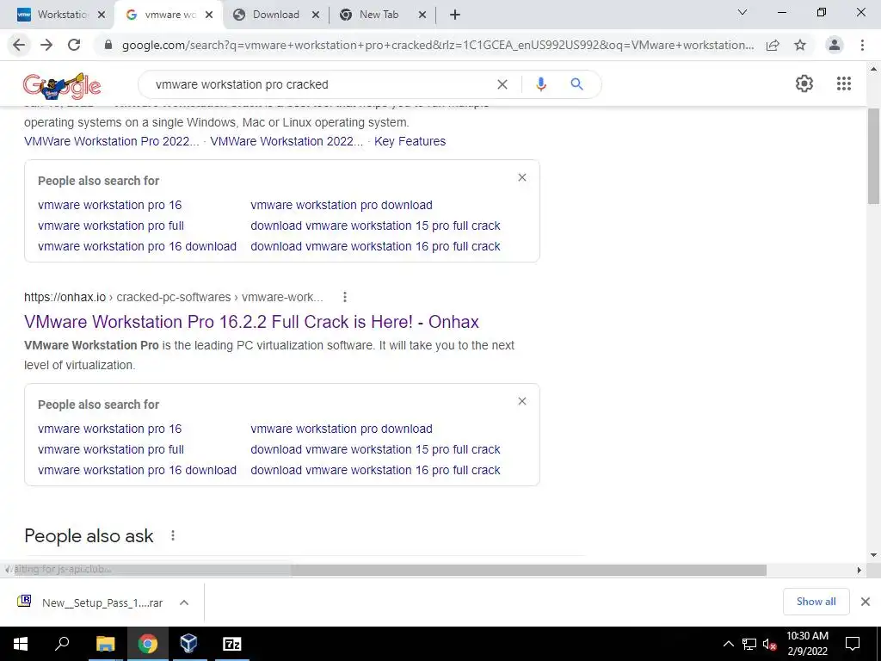Click the horizontal scrollbar thumb

click(x=390, y=570)
